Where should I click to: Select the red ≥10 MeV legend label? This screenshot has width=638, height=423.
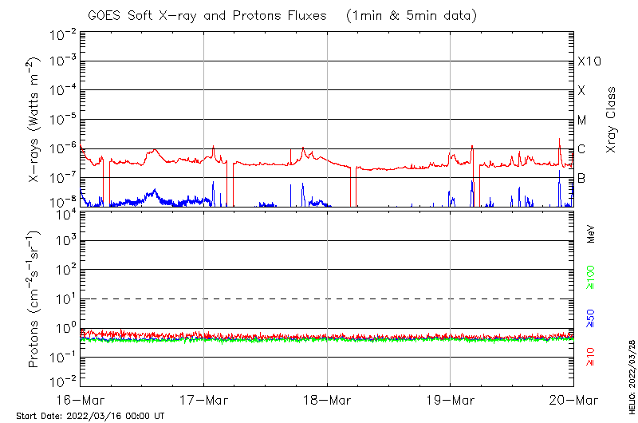591,357
